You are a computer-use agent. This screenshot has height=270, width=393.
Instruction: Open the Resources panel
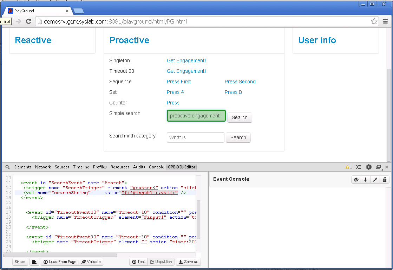[x=120, y=167]
